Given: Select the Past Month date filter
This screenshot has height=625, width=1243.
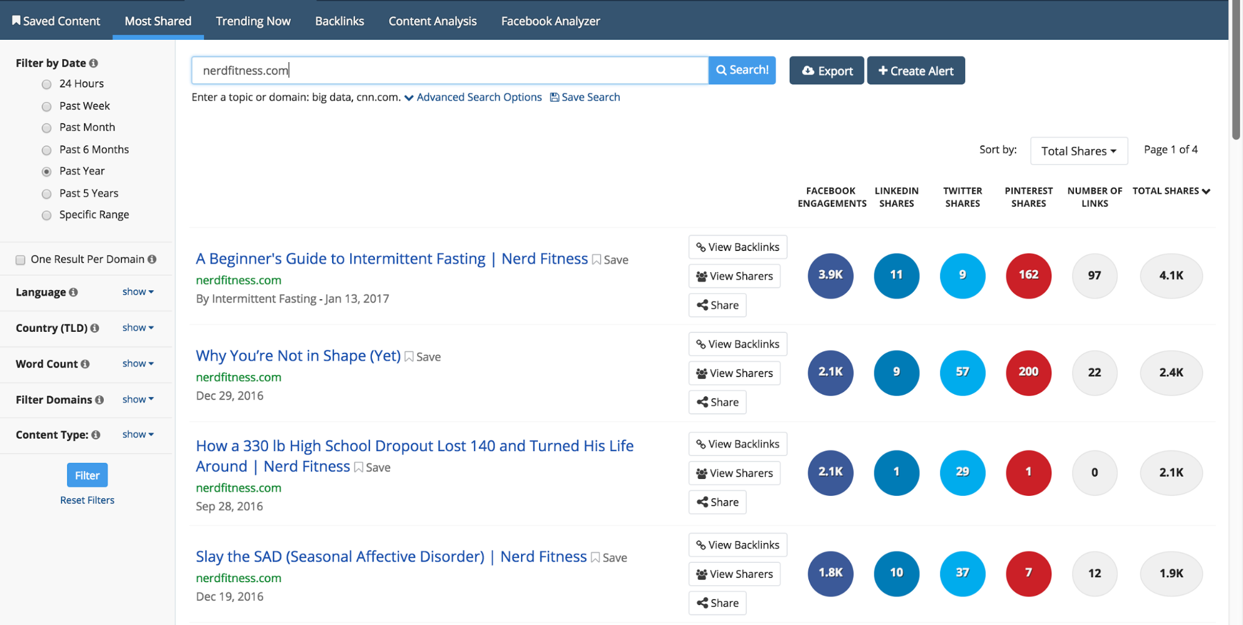Looking at the screenshot, I should (x=47, y=128).
